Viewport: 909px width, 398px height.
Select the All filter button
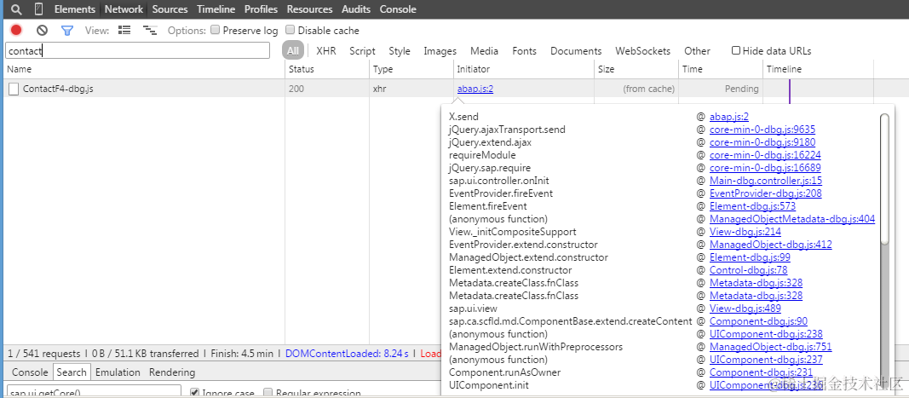(293, 51)
